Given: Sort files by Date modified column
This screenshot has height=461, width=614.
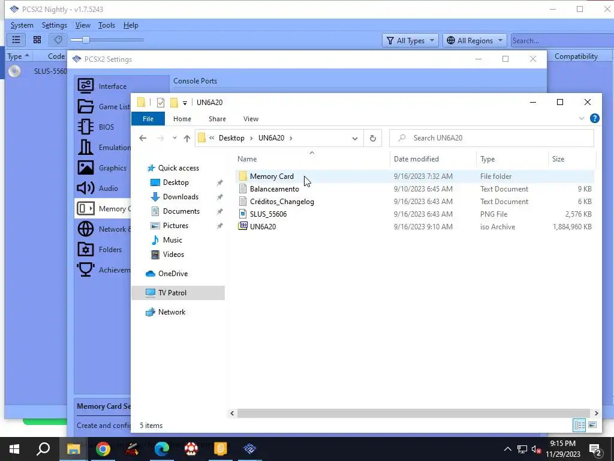Looking at the screenshot, I should 434,158.
